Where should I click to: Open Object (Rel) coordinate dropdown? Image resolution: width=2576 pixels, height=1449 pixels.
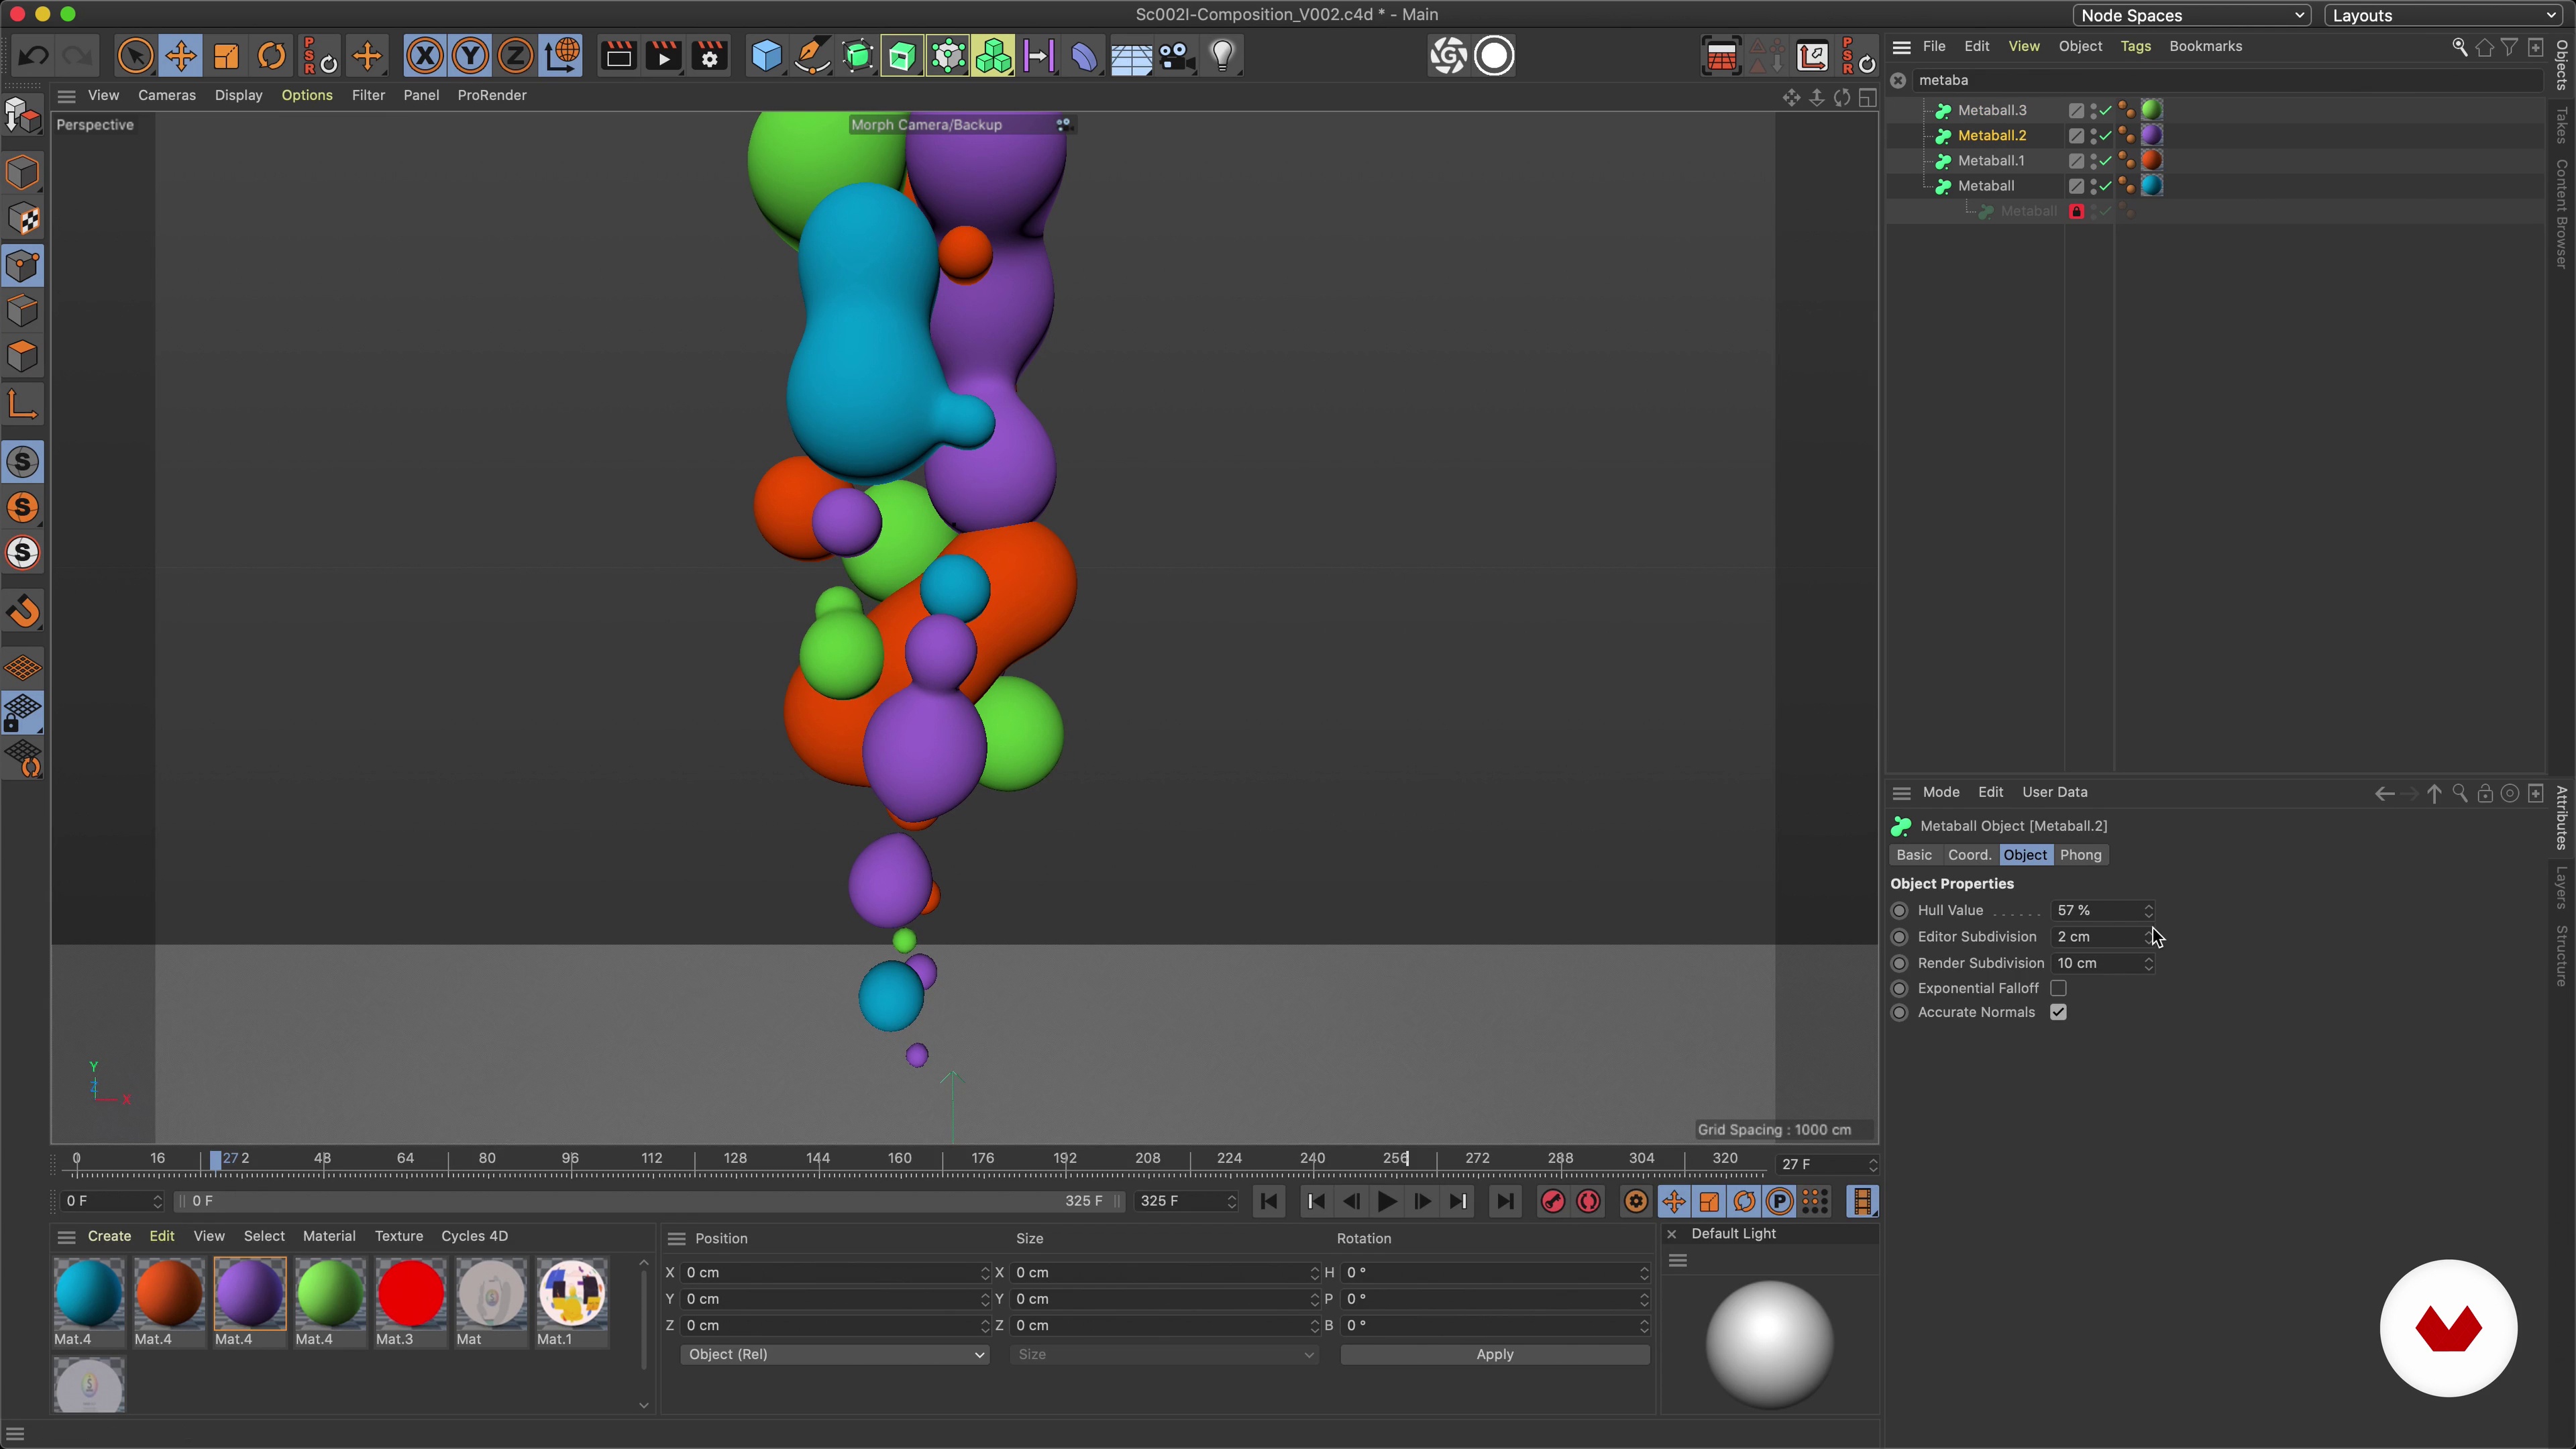(834, 1354)
